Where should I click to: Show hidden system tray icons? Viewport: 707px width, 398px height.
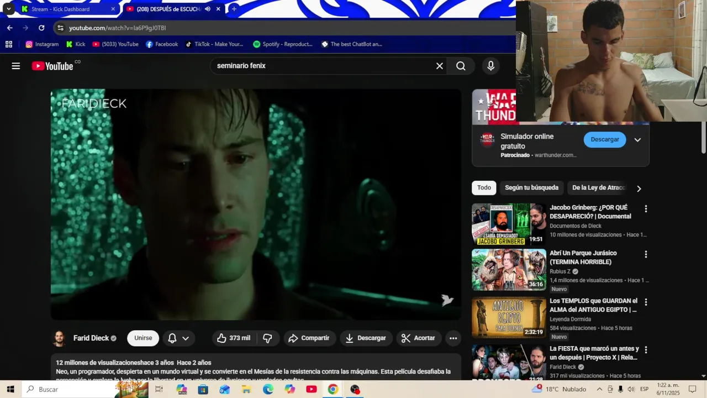click(599, 389)
